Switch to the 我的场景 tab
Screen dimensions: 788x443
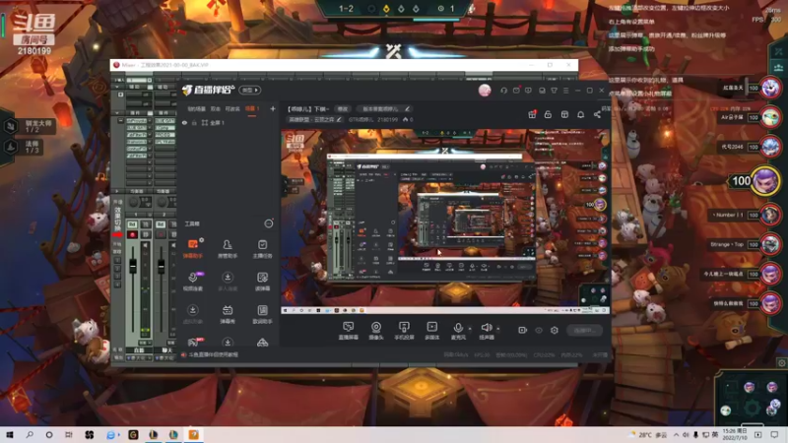coord(196,108)
